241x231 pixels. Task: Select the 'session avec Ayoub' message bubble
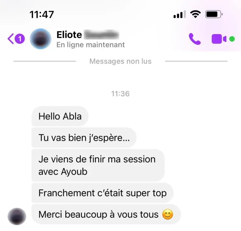pos(98,165)
